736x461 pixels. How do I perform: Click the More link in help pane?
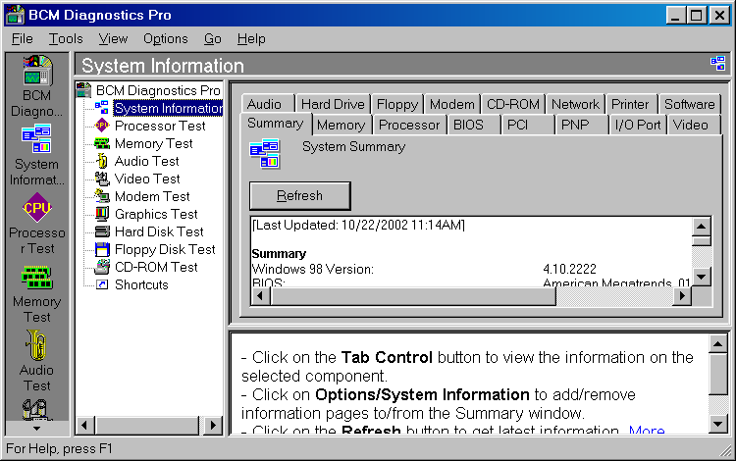[x=647, y=431]
